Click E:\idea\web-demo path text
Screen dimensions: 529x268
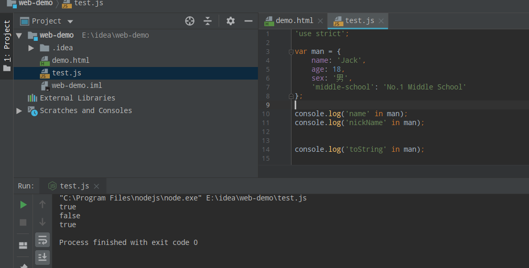115,36
